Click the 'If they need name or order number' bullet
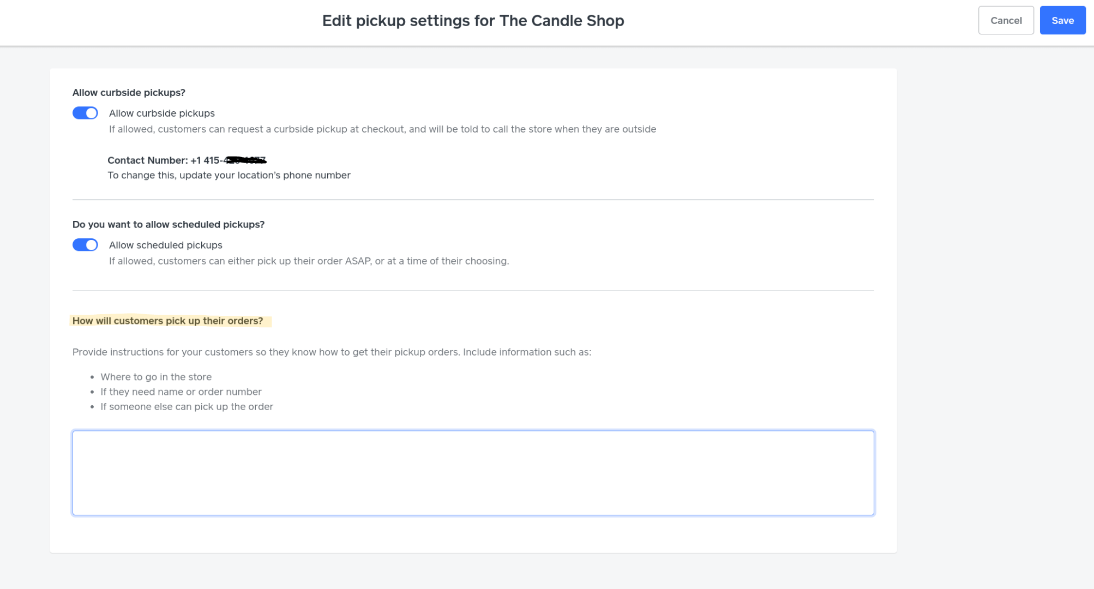This screenshot has width=1094, height=589. (x=181, y=392)
